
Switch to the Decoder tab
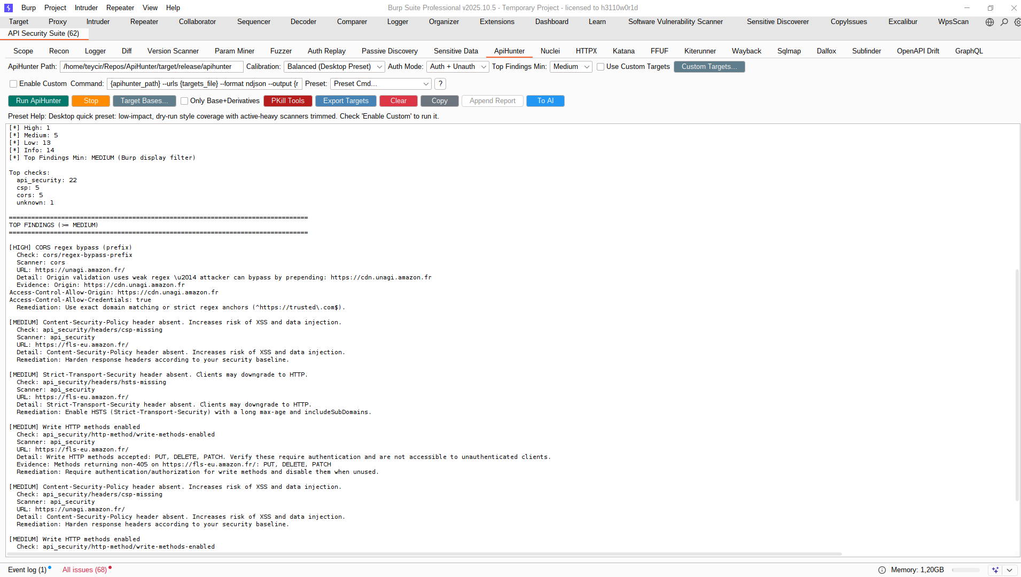(x=303, y=22)
